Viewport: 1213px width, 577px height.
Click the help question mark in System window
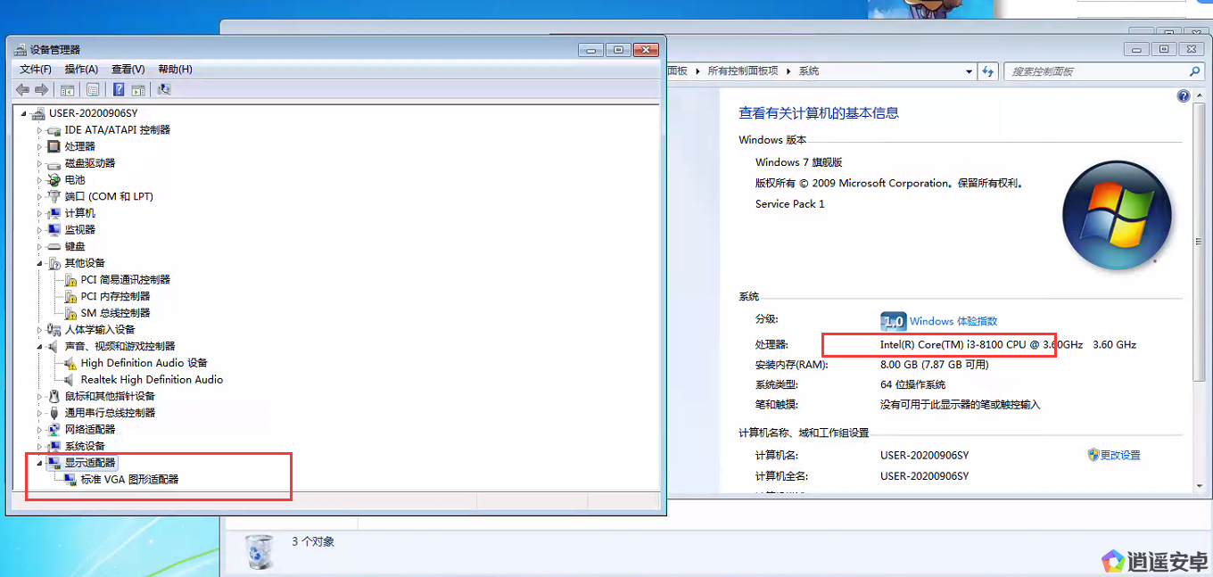(x=1184, y=96)
